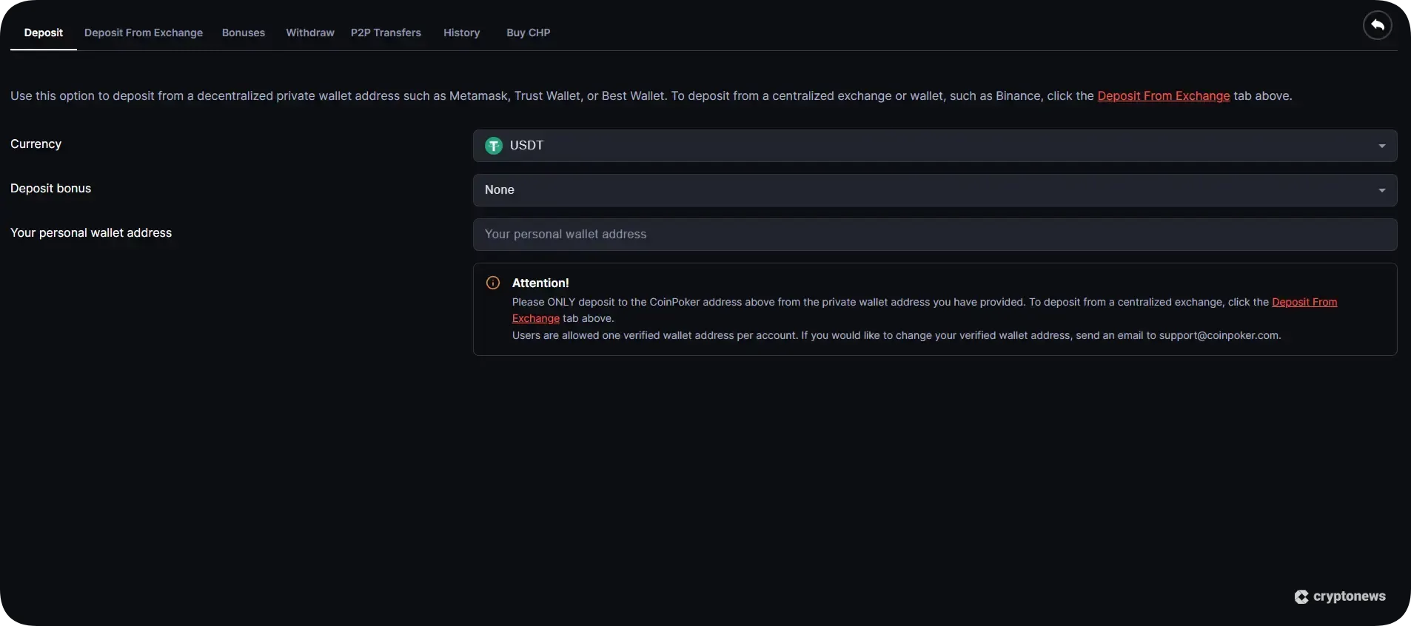Click the back arrow icon button

coord(1377,25)
